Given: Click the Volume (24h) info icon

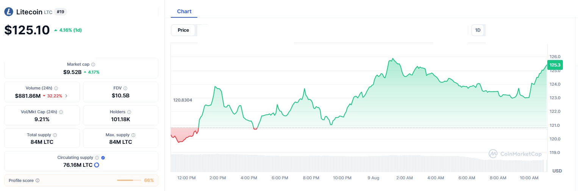Looking at the screenshot, I should click(x=56, y=88).
